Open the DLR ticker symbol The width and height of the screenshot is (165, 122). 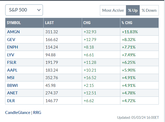click(11, 101)
